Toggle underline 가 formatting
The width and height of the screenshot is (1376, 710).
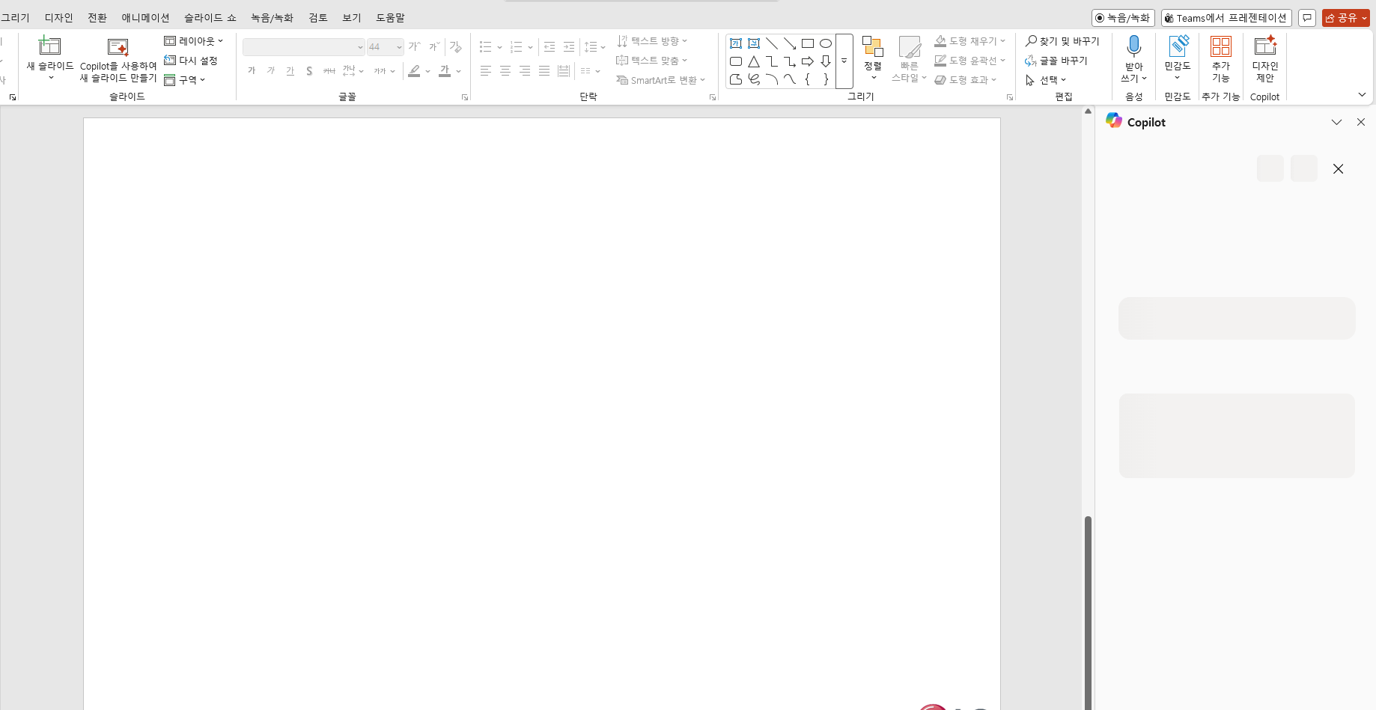coord(290,71)
